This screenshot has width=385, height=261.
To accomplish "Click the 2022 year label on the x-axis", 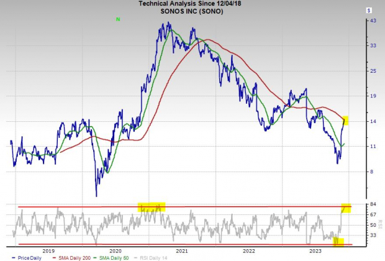I will coord(249,251).
